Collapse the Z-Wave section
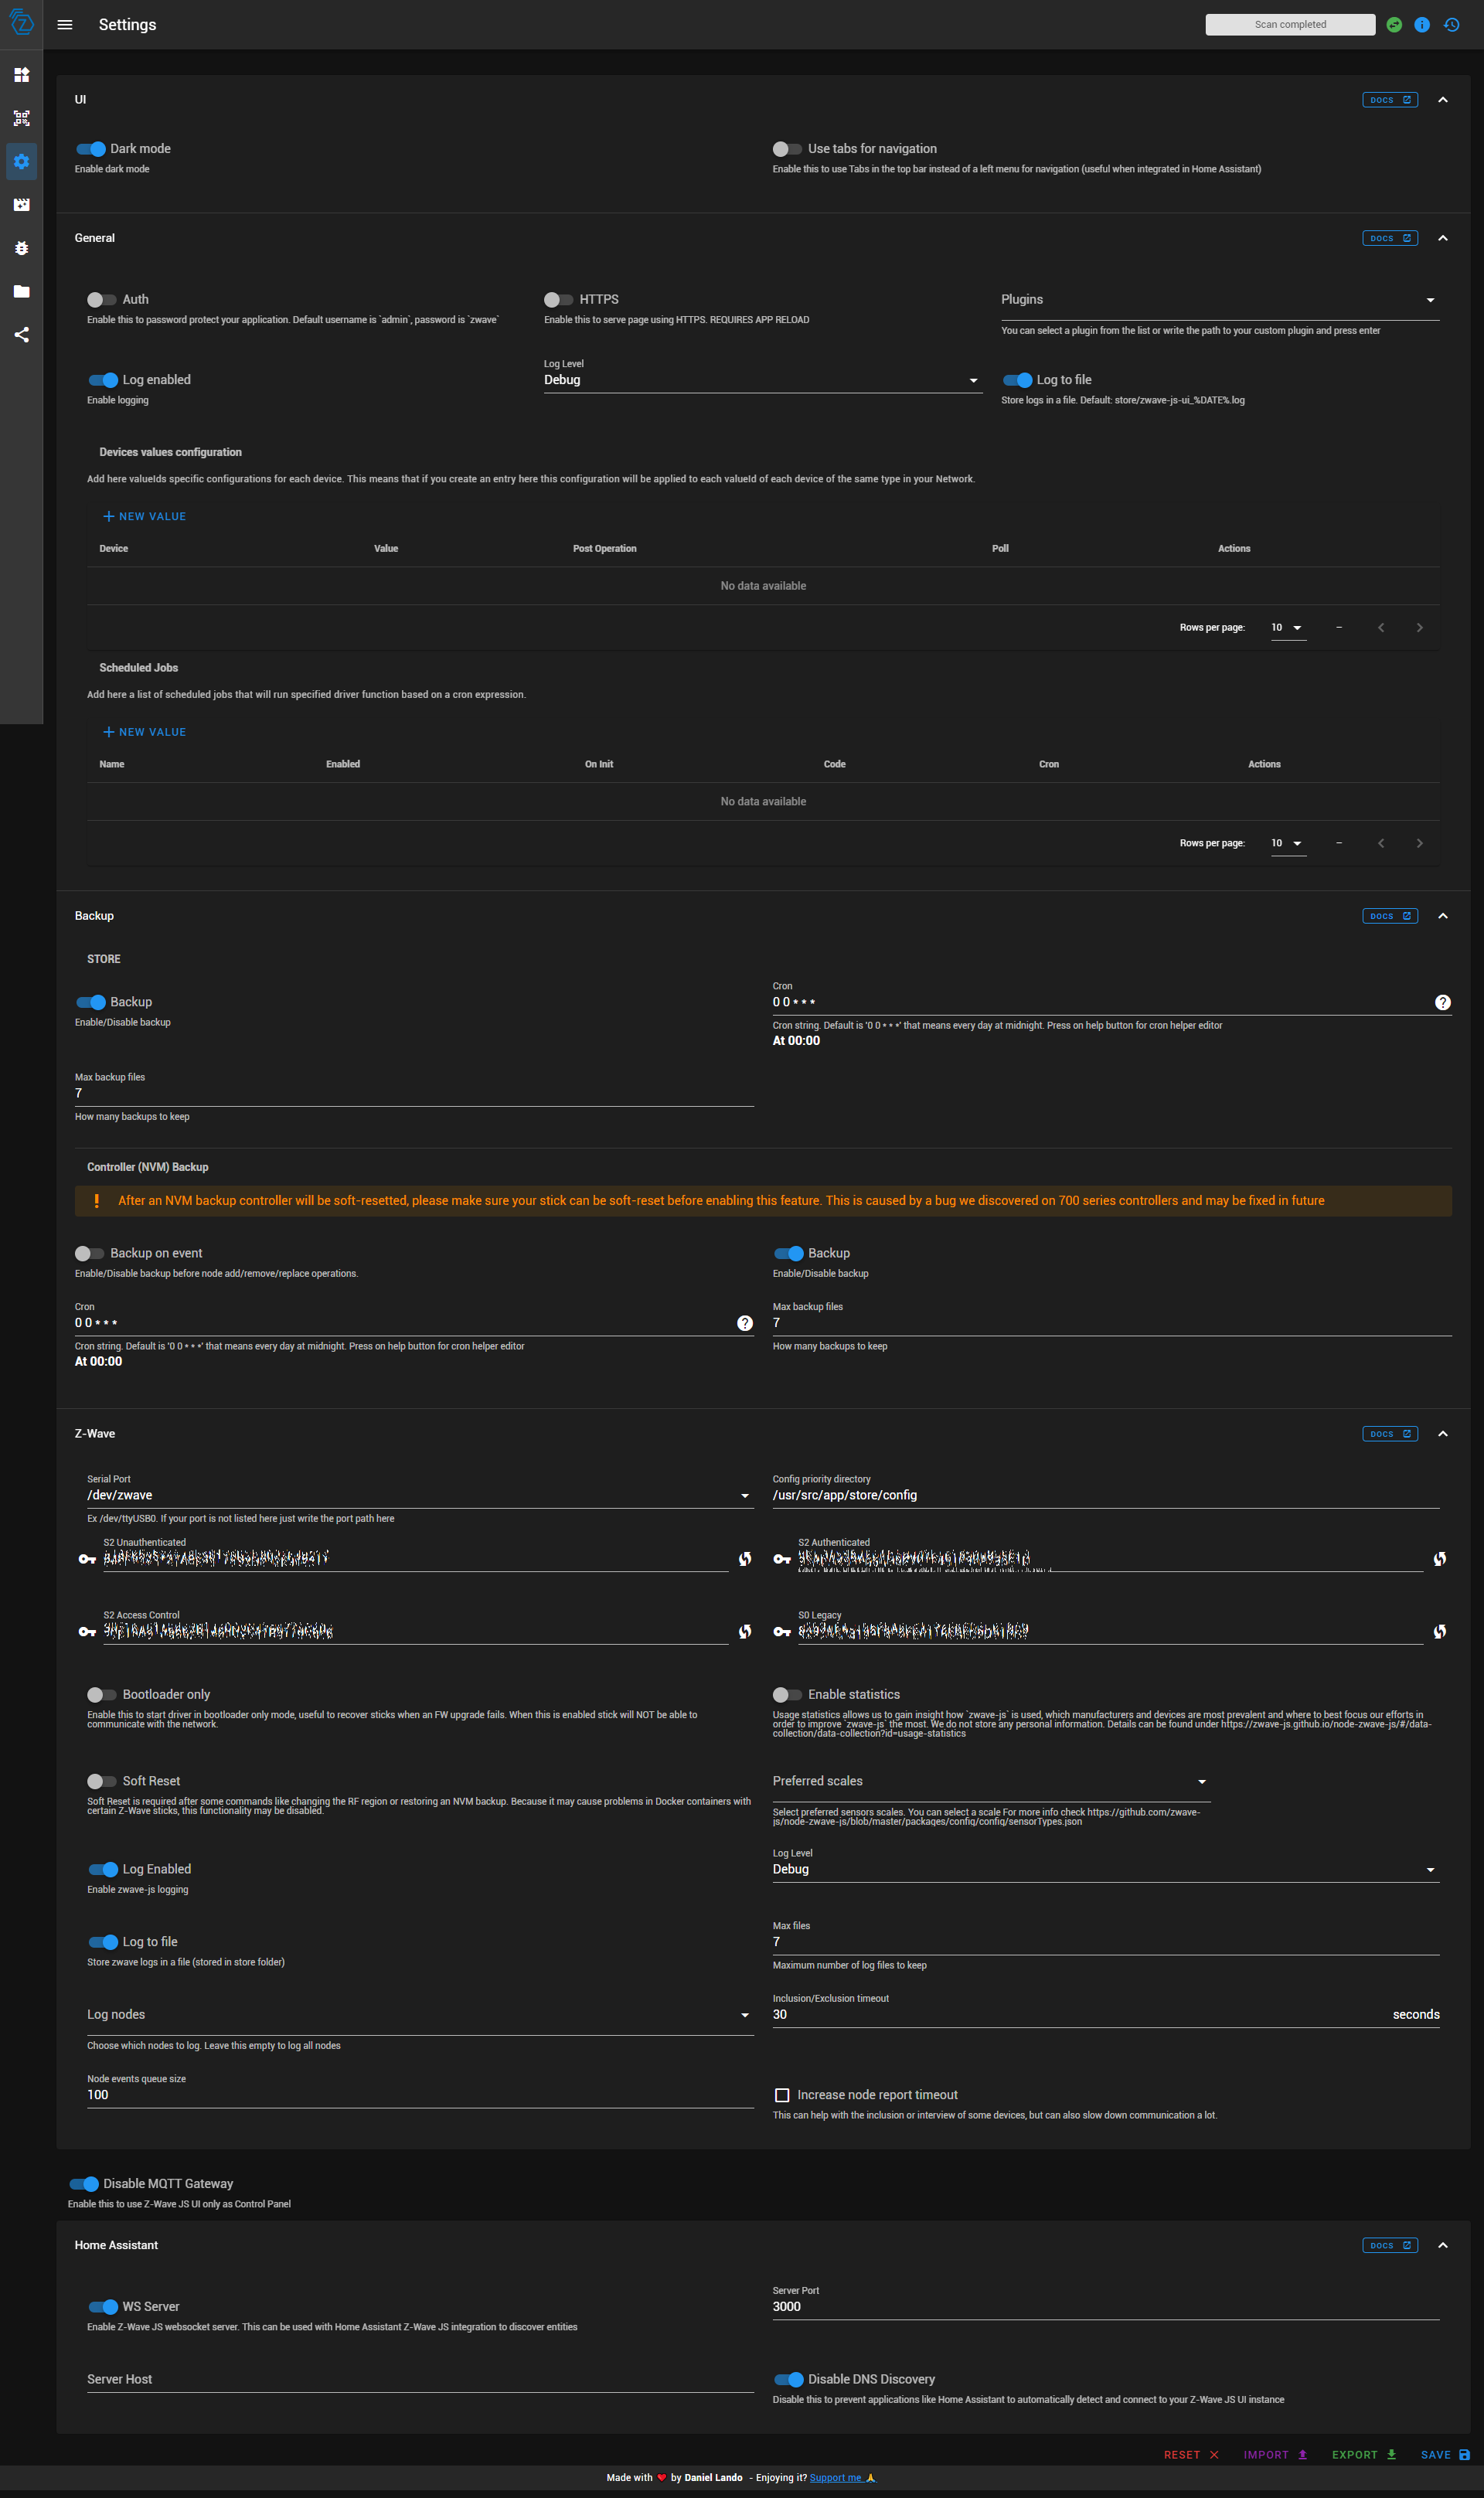This screenshot has height=2498, width=1484. click(x=1443, y=1433)
